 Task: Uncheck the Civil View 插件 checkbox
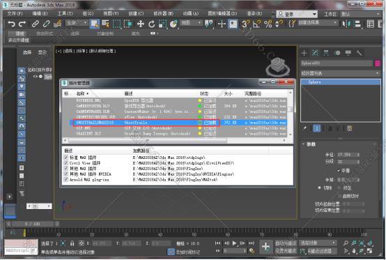66,163
